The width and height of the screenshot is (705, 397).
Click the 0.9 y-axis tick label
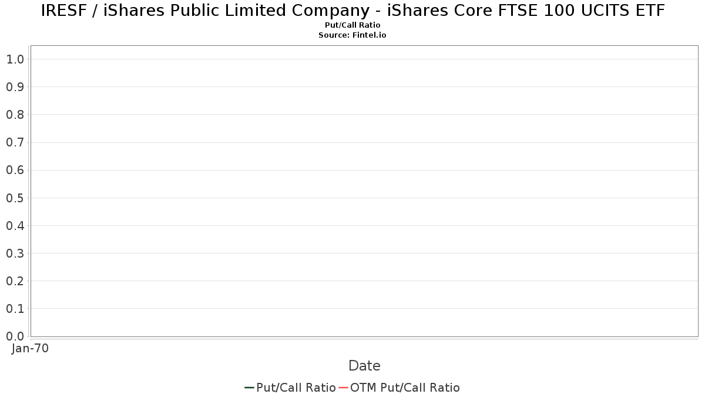[15, 87]
